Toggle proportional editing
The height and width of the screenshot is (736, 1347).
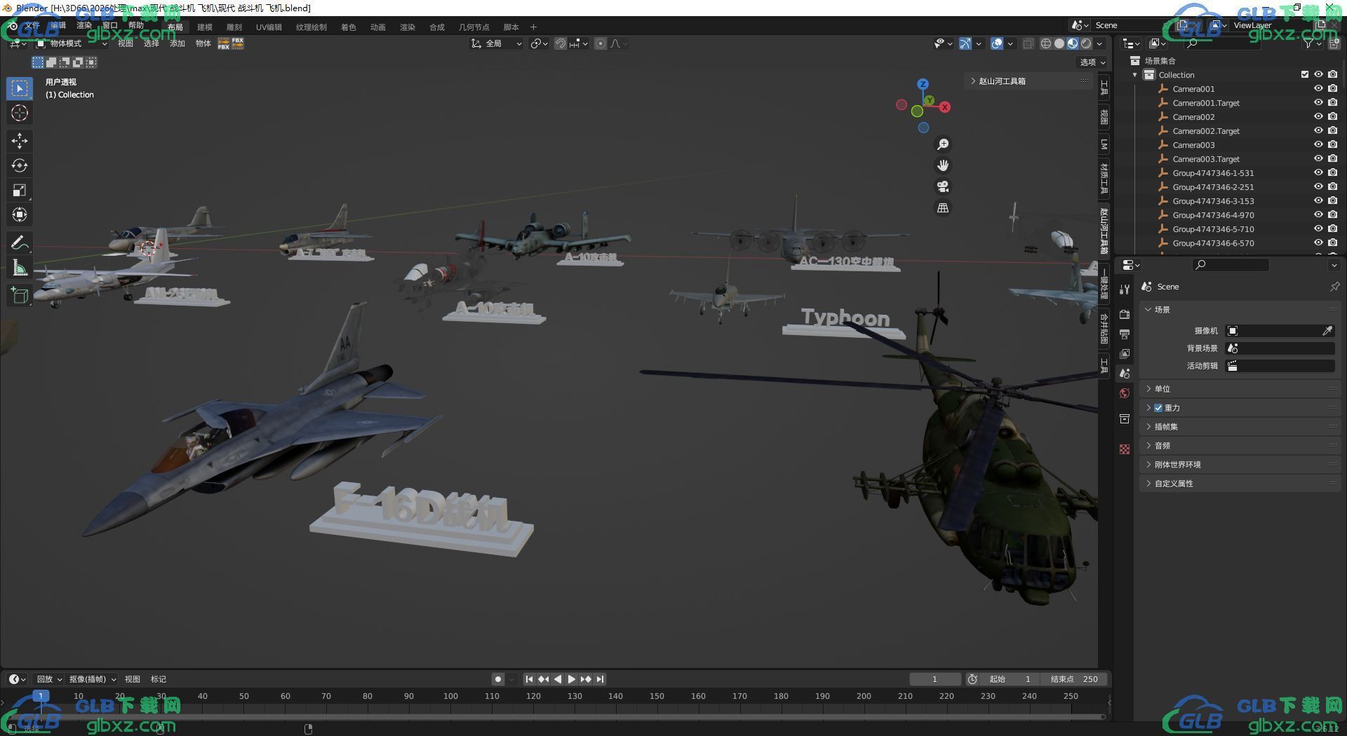point(601,43)
